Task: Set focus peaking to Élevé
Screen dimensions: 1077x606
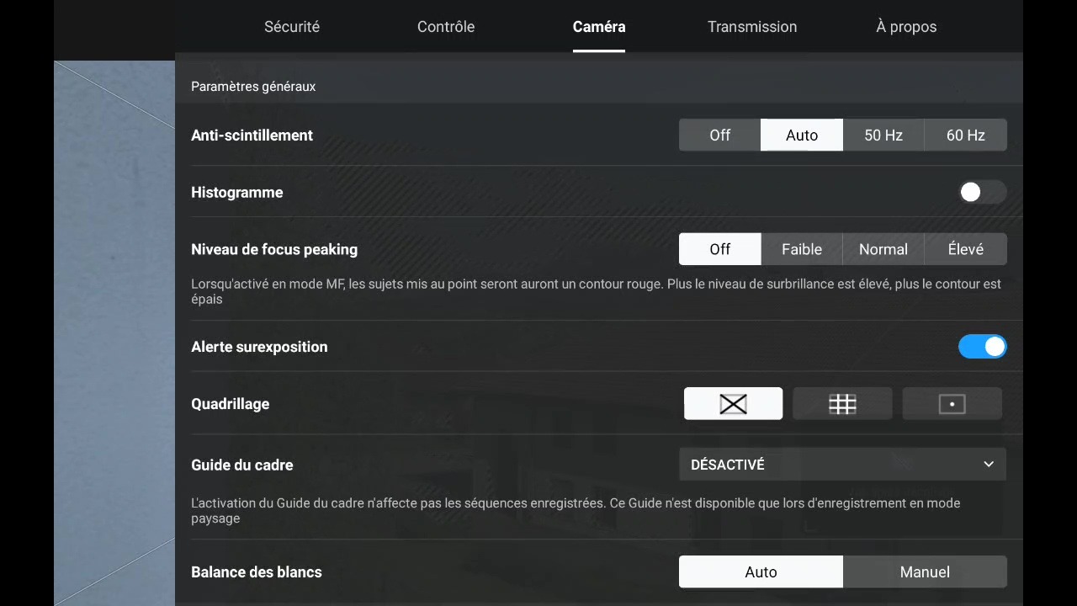Action: 965,249
